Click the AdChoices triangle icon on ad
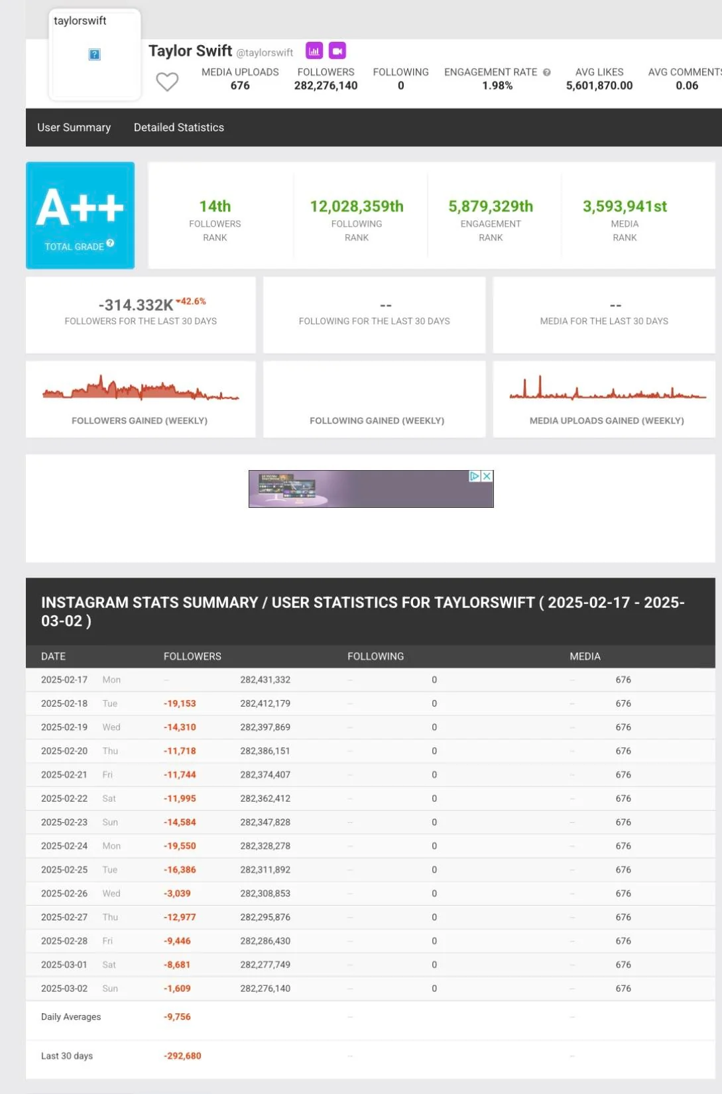 [475, 476]
